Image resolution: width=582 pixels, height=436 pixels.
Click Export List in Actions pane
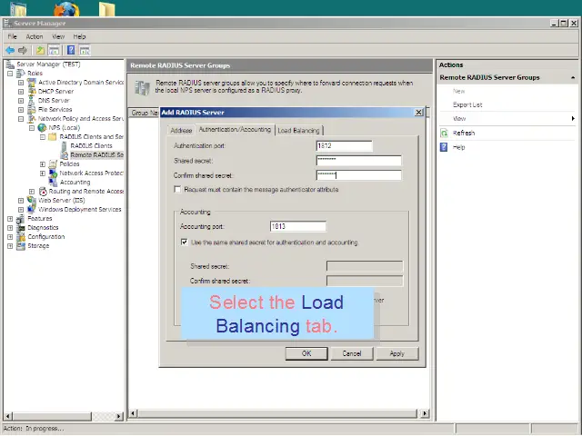[x=467, y=105]
